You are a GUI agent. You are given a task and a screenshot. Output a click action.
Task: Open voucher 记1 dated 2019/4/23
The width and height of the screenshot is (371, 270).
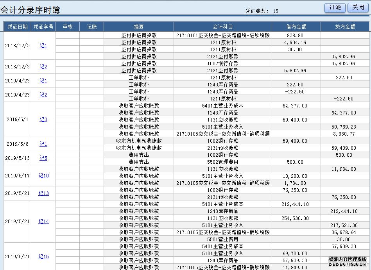tap(43, 81)
